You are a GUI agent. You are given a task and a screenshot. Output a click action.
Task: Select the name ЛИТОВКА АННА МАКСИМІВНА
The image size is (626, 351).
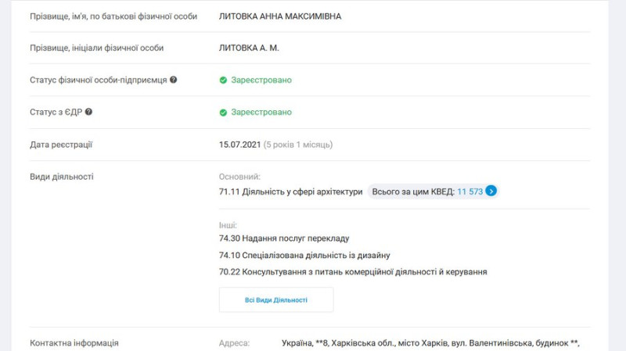coord(280,16)
